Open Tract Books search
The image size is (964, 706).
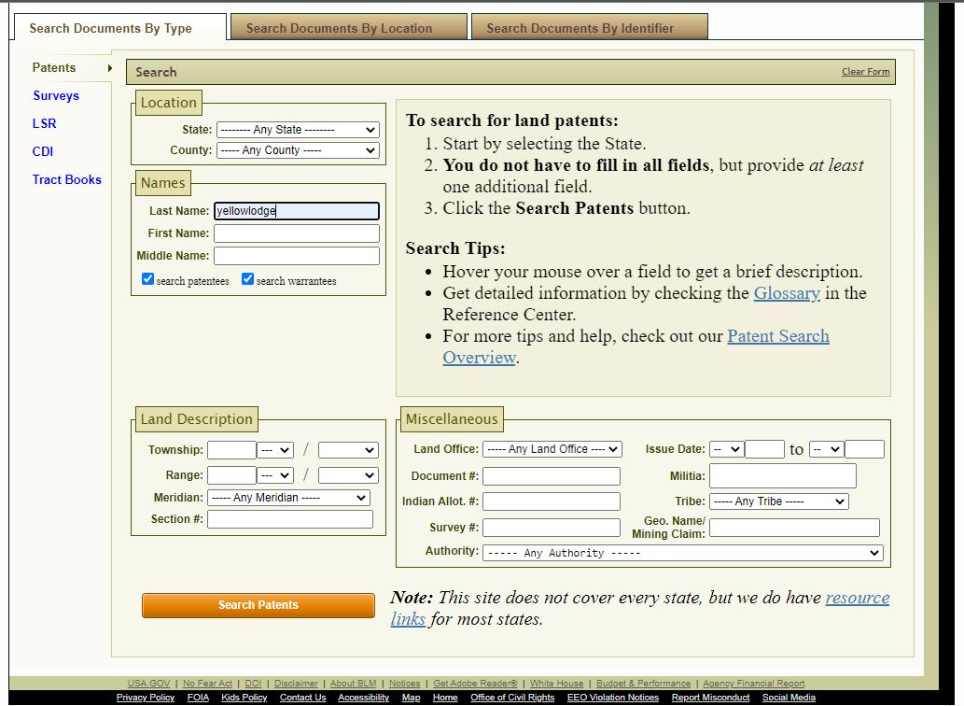click(66, 179)
